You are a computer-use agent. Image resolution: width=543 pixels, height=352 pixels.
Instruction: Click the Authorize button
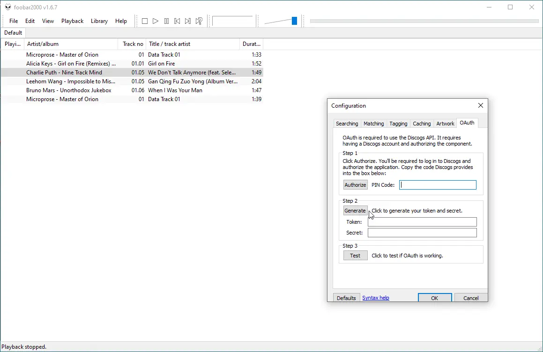(x=355, y=185)
